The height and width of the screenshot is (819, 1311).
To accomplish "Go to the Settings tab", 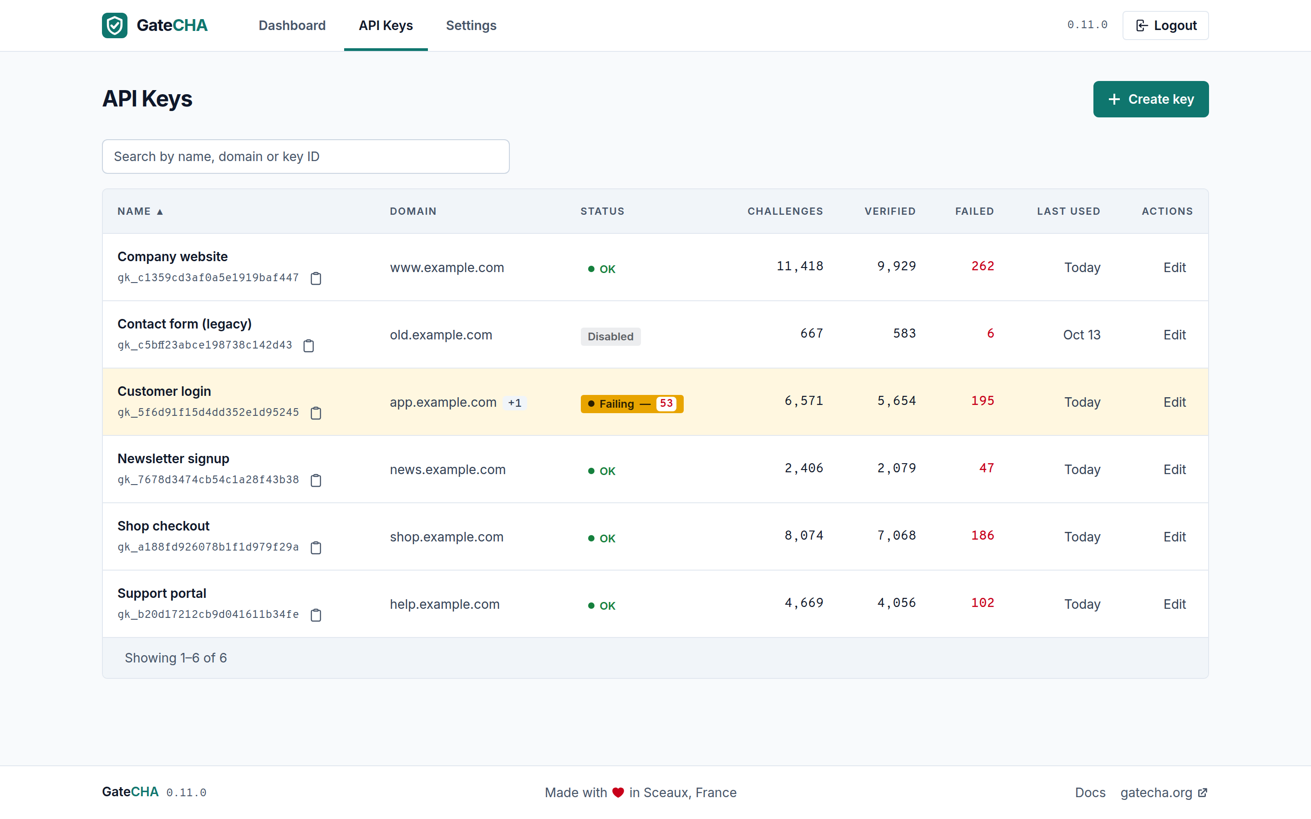I will tap(471, 25).
